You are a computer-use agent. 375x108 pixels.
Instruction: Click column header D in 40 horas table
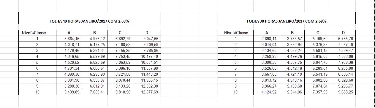147,33
